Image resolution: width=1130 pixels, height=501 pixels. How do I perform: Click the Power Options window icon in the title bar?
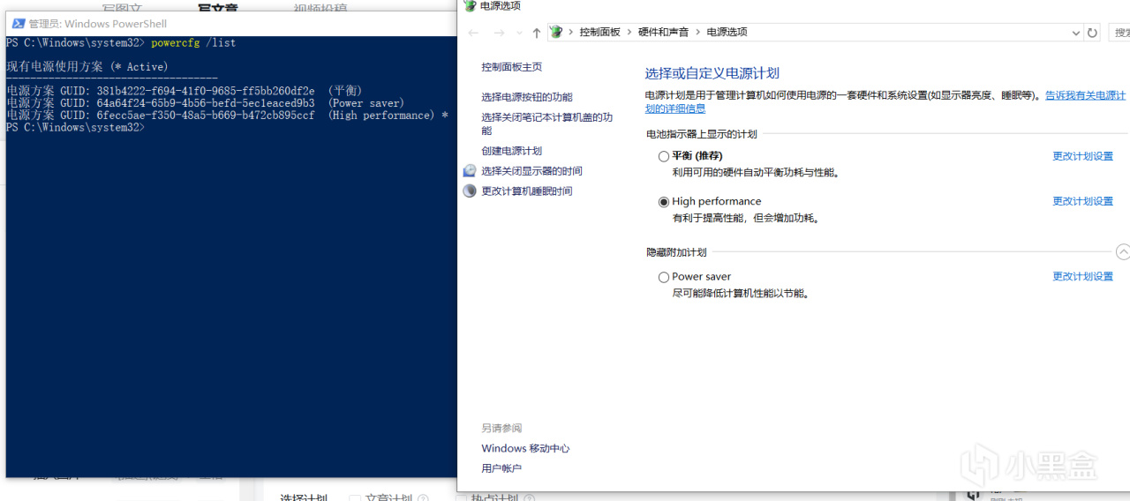click(x=470, y=5)
